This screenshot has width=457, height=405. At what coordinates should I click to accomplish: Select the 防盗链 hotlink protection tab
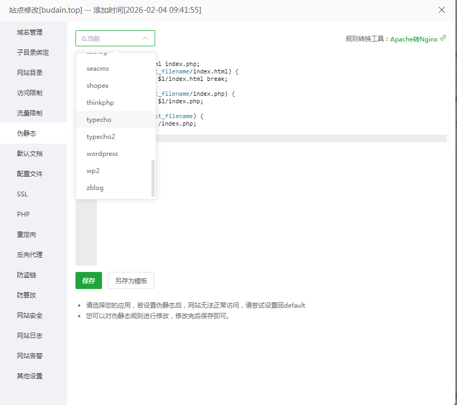tap(27, 275)
